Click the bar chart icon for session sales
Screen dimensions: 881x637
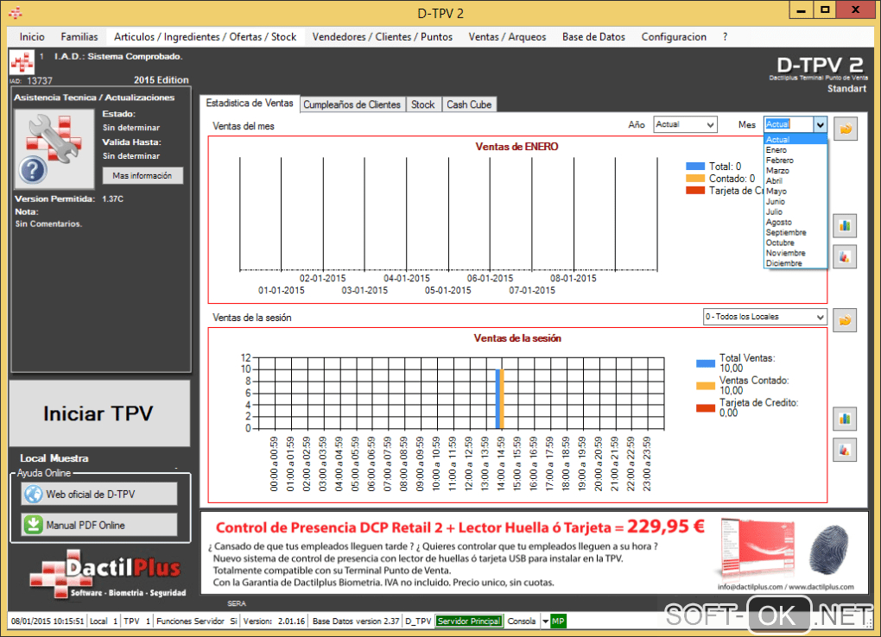coord(845,419)
